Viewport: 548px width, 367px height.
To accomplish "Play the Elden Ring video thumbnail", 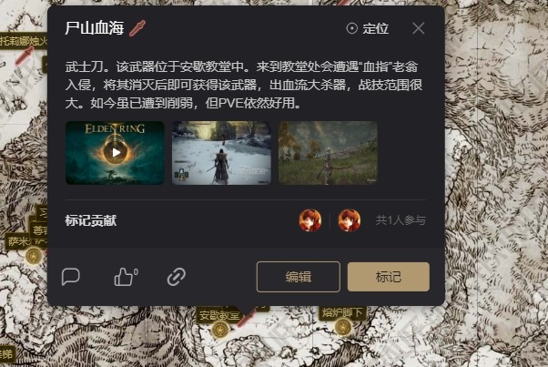I will point(115,153).
